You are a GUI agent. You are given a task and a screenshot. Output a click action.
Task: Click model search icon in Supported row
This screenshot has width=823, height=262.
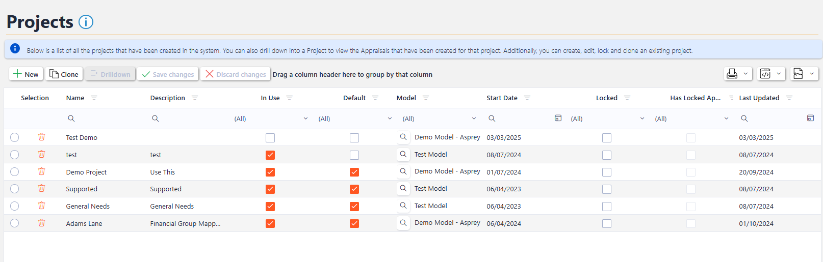coord(403,189)
